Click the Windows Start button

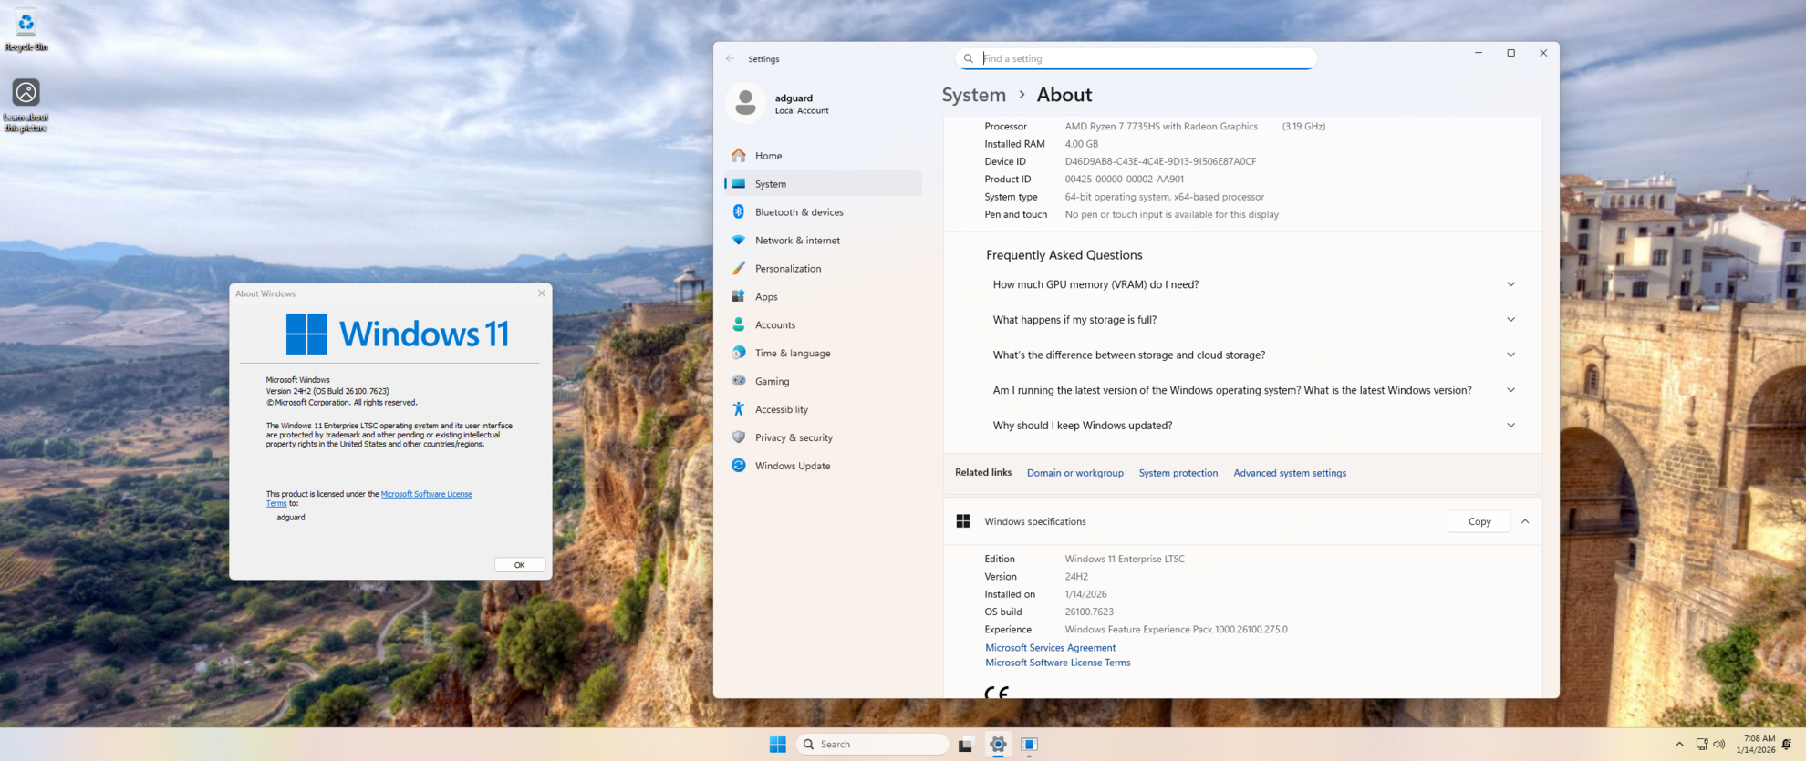point(777,745)
